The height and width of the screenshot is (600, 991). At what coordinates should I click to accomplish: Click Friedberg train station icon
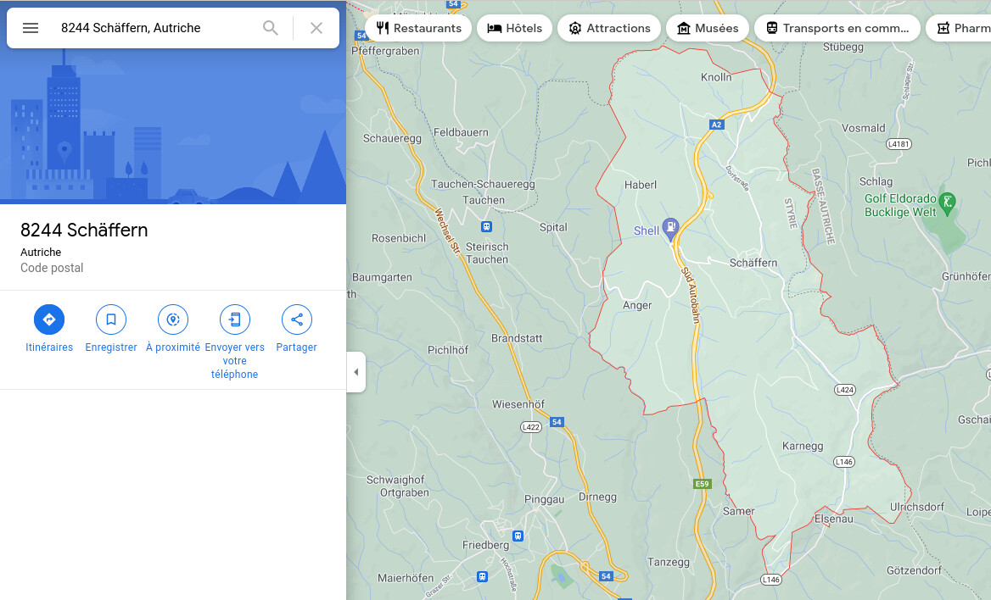tap(518, 536)
